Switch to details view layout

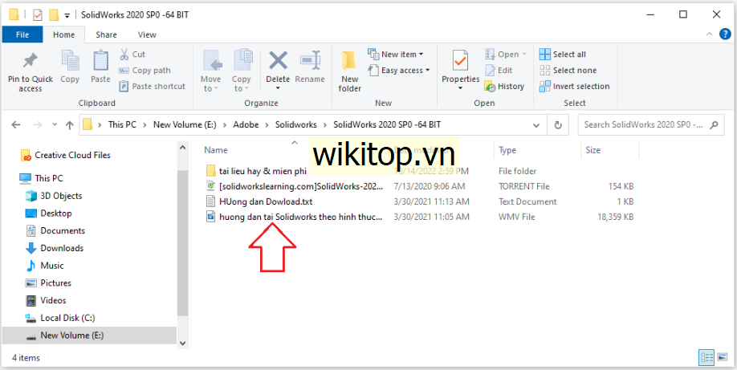pos(706,357)
